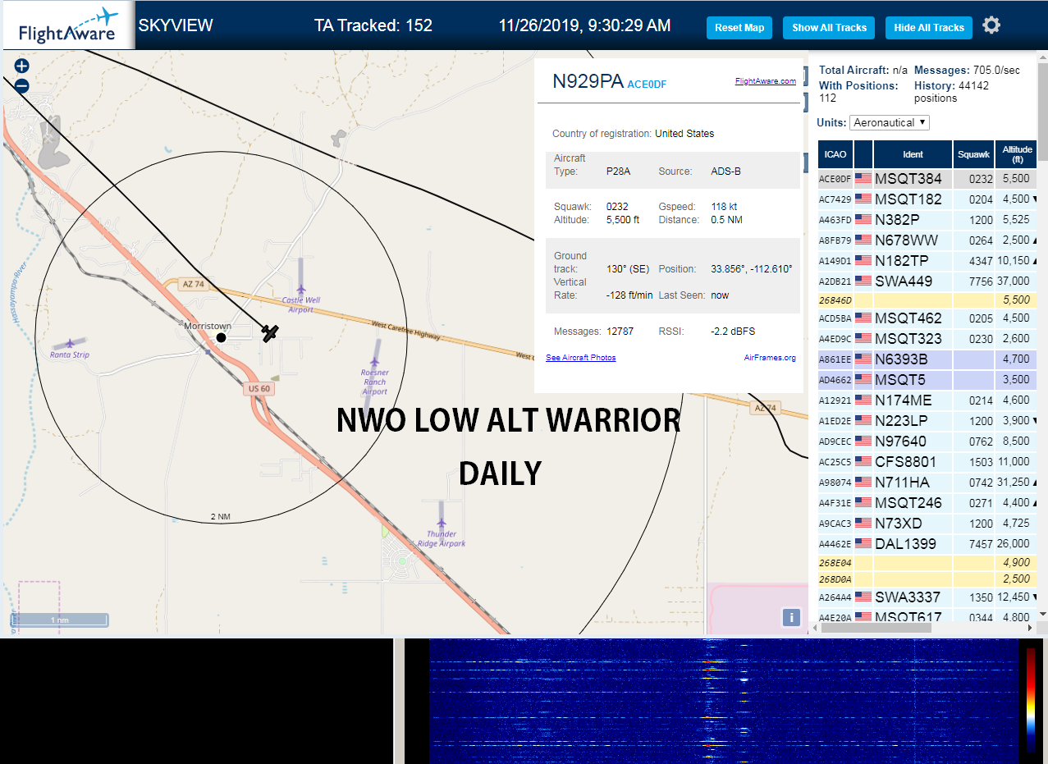Viewport: 1048px width, 764px height.
Task: Select the MSQT323 aircraft row
Action: [x=927, y=338]
